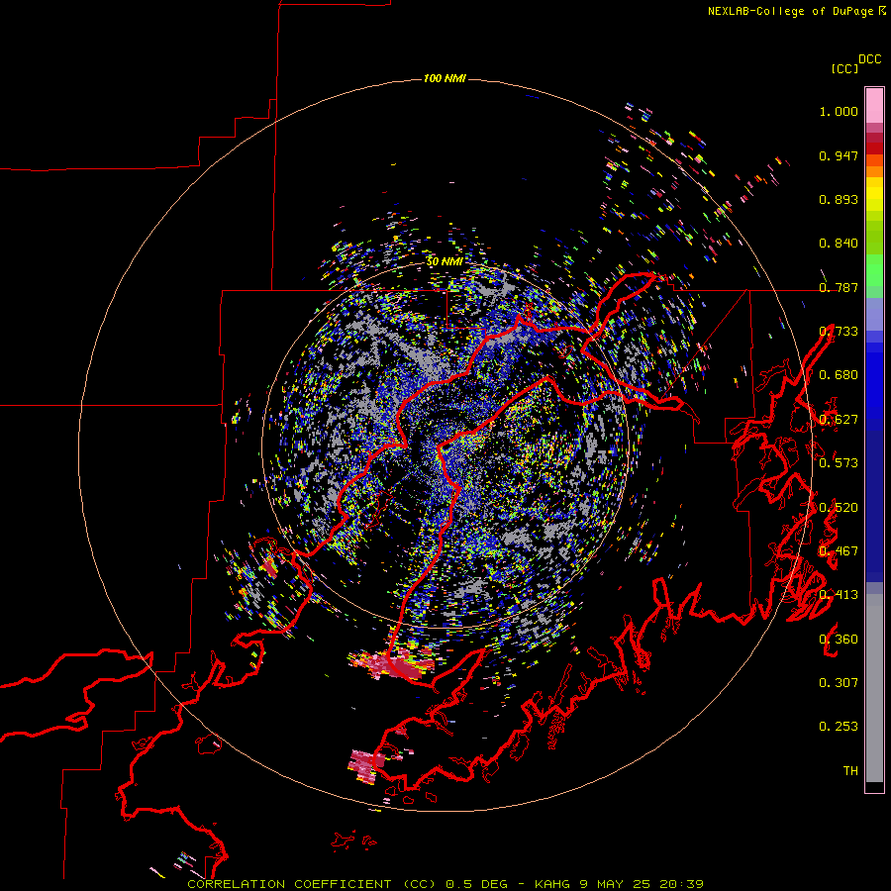Screen dimensions: 891x891
Task: Pick the bright green segment of the color bar
Action: pyautogui.click(x=874, y=270)
